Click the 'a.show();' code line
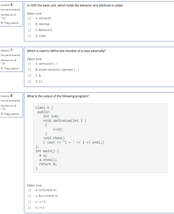174x214 pixels. [48, 160]
